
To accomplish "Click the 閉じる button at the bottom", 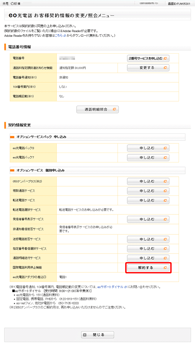I will tap(97, 335).
